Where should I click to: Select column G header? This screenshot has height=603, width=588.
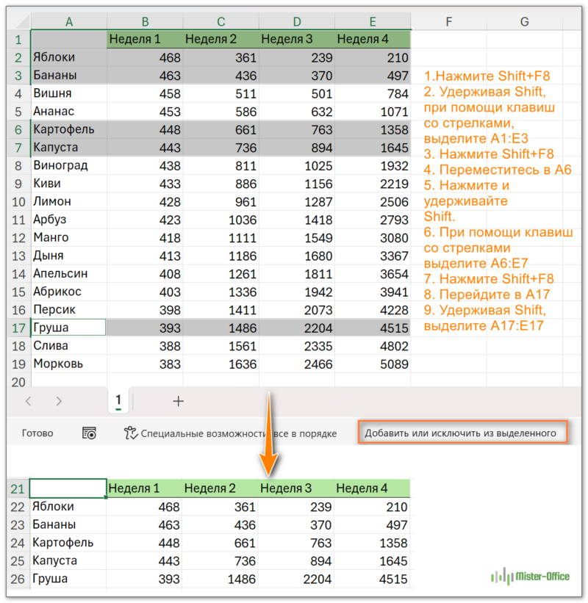[524, 22]
